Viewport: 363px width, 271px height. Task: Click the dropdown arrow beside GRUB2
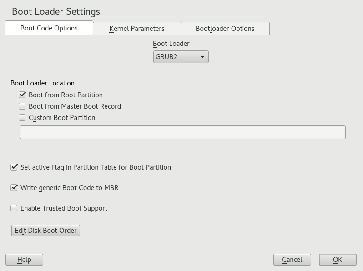(x=203, y=57)
